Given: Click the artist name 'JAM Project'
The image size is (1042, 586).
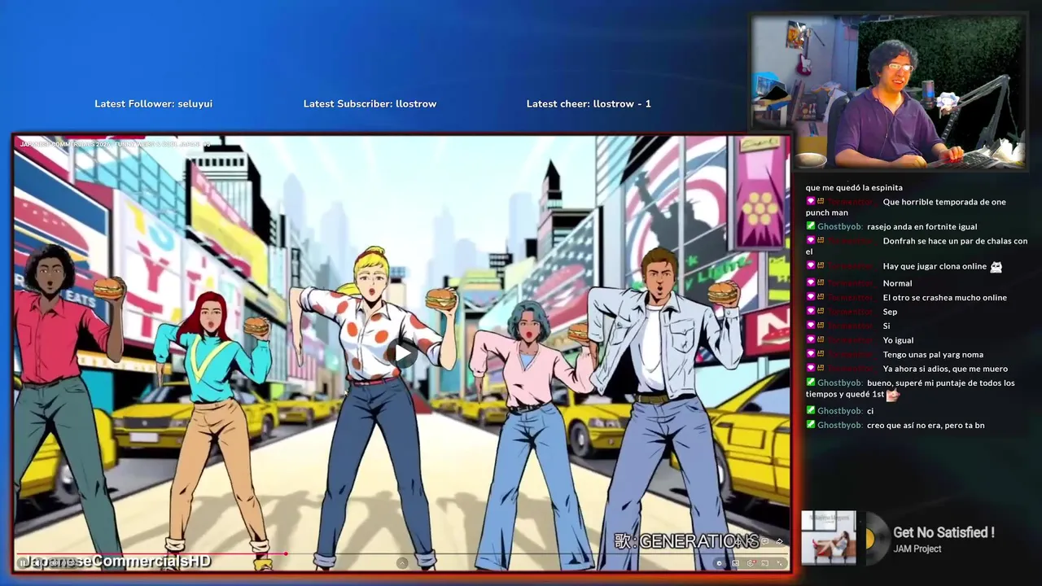Looking at the screenshot, I should coord(917,549).
